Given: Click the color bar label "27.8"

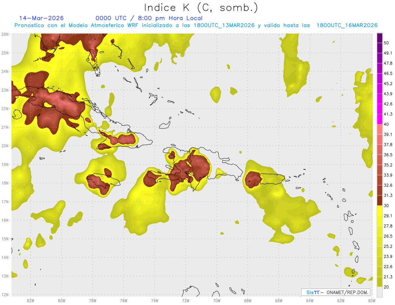Looking at the screenshot, I should [x=388, y=226].
